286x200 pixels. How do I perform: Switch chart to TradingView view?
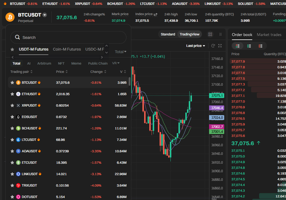[190, 34]
